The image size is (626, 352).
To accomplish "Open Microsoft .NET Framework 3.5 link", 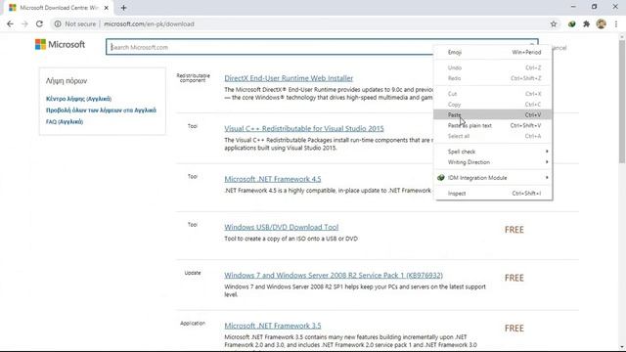I will click(273, 326).
